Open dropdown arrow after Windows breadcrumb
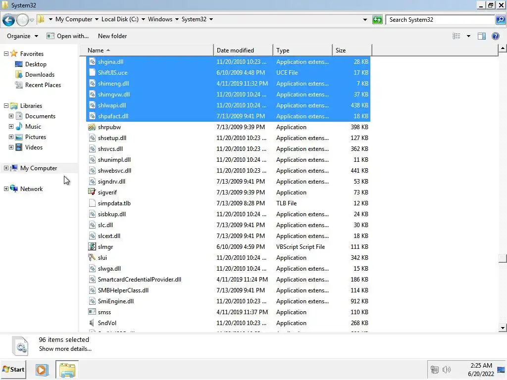 (177, 19)
